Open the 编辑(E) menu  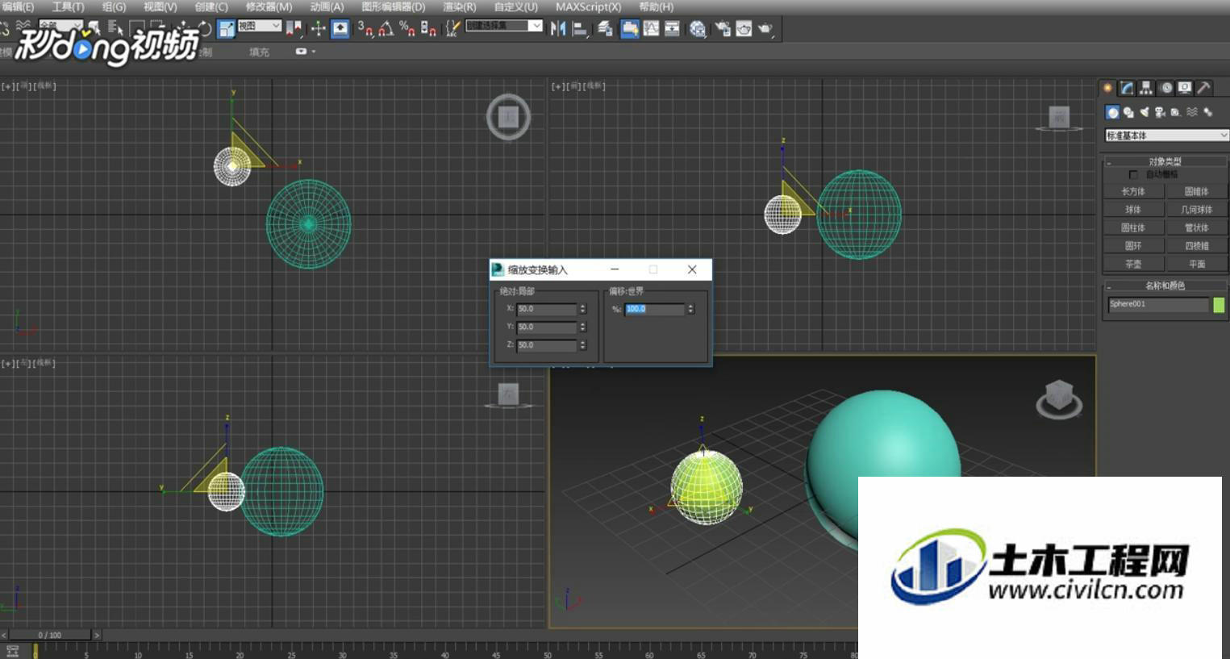tap(17, 6)
